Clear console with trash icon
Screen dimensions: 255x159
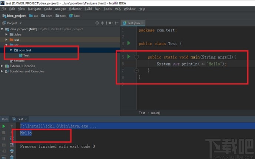(x=12, y=157)
